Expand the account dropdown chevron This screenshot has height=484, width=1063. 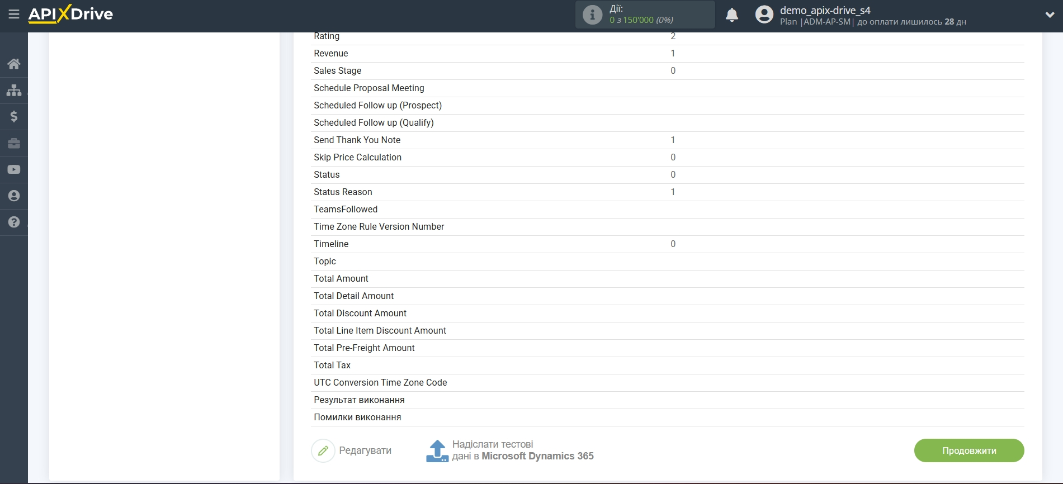tap(1050, 15)
